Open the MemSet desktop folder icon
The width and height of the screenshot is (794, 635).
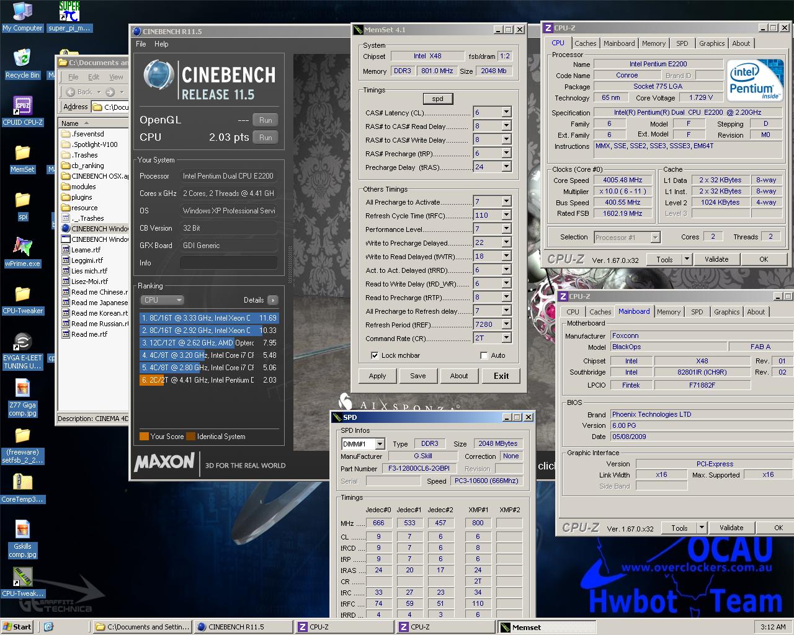pos(22,158)
